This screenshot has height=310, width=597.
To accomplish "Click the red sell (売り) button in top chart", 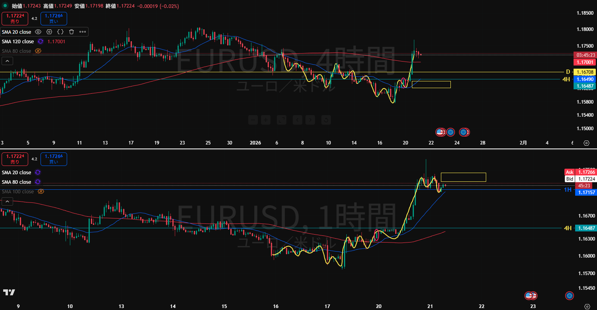I will pyautogui.click(x=15, y=19).
